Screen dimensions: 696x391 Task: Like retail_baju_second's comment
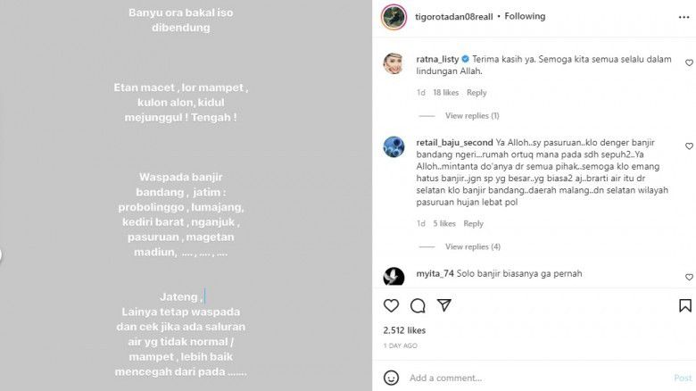tap(689, 146)
